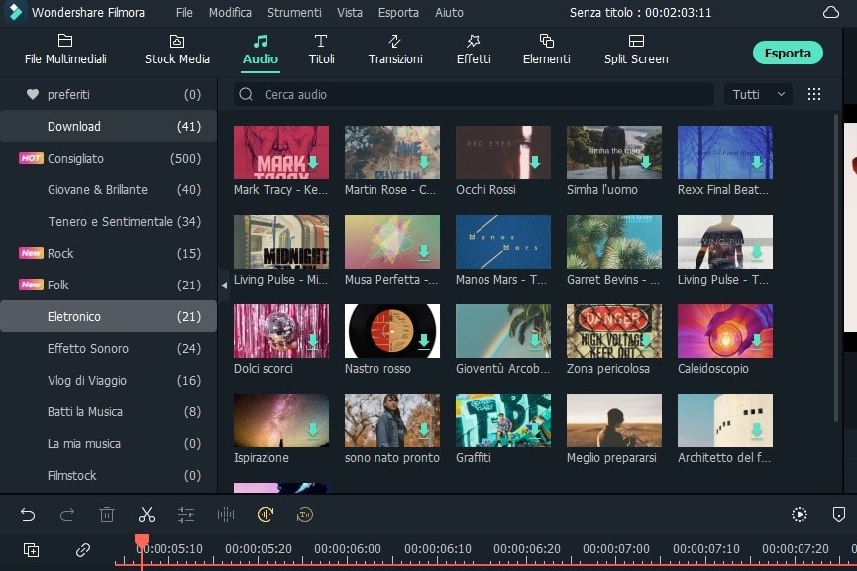Click the undo arrow icon
The height and width of the screenshot is (571, 857).
(x=28, y=514)
